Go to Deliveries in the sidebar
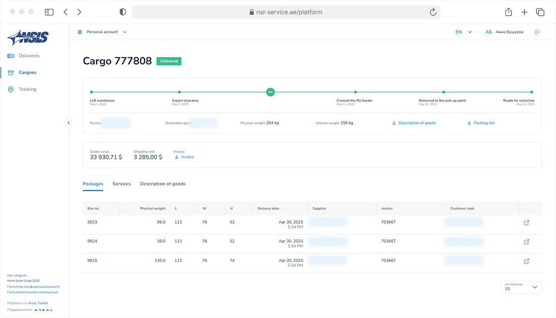The width and height of the screenshot is (556, 318). [29, 56]
